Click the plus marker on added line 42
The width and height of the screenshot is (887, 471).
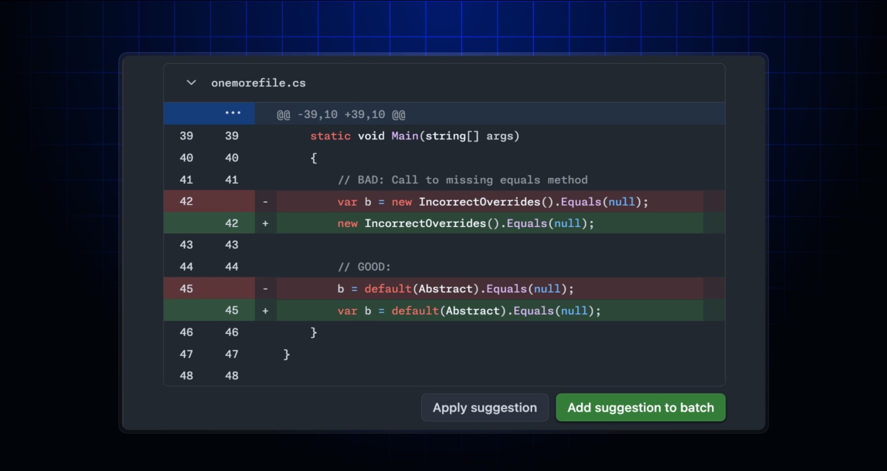click(266, 223)
